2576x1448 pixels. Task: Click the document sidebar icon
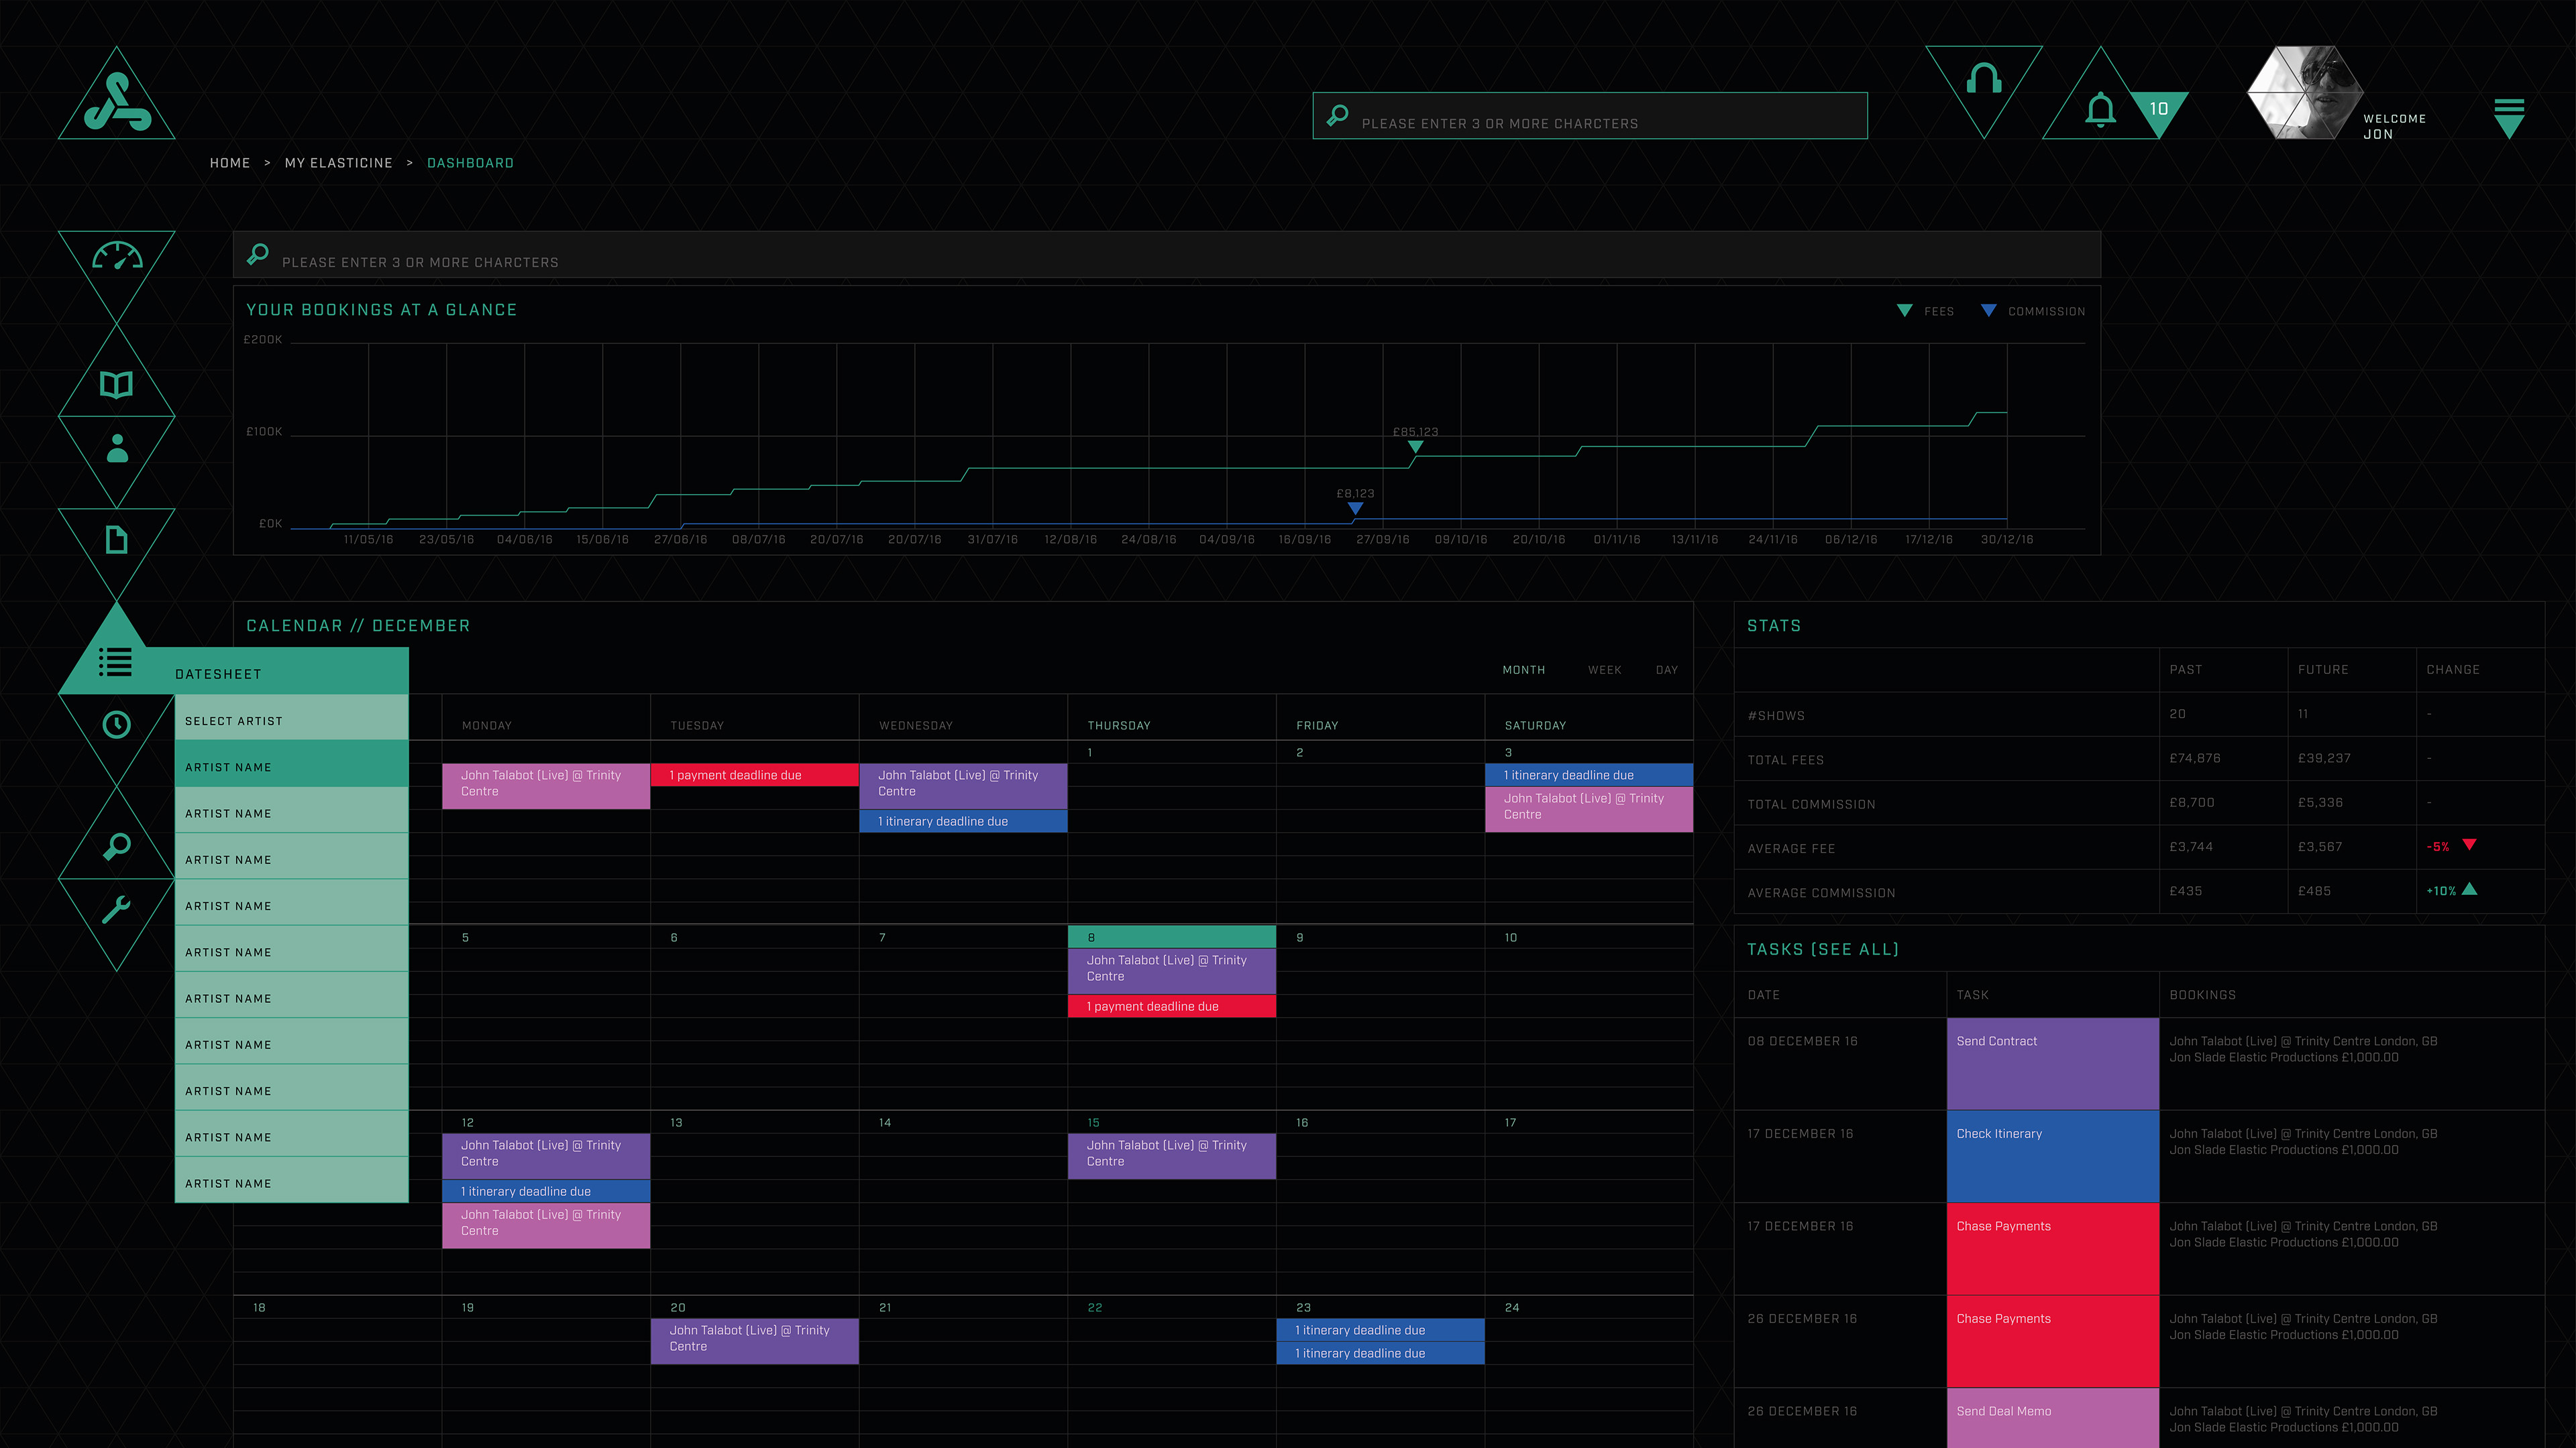pyautogui.click(x=117, y=540)
